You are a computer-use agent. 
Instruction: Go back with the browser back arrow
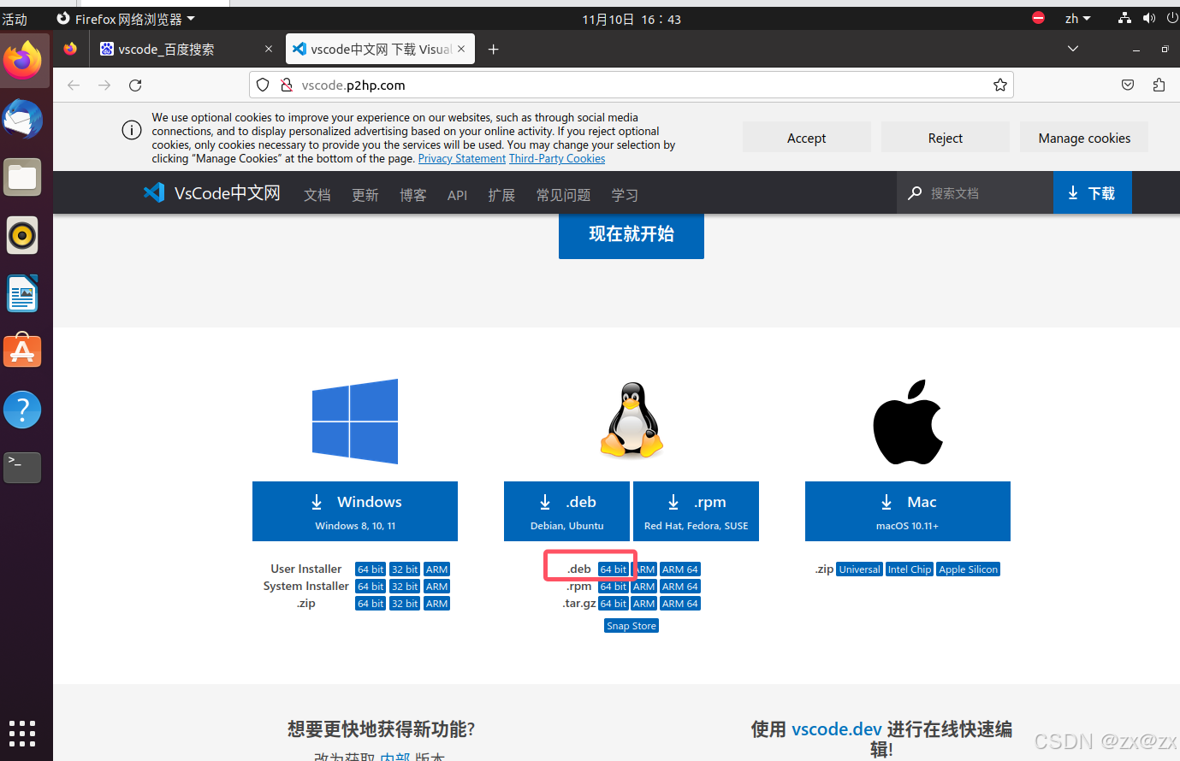[74, 85]
